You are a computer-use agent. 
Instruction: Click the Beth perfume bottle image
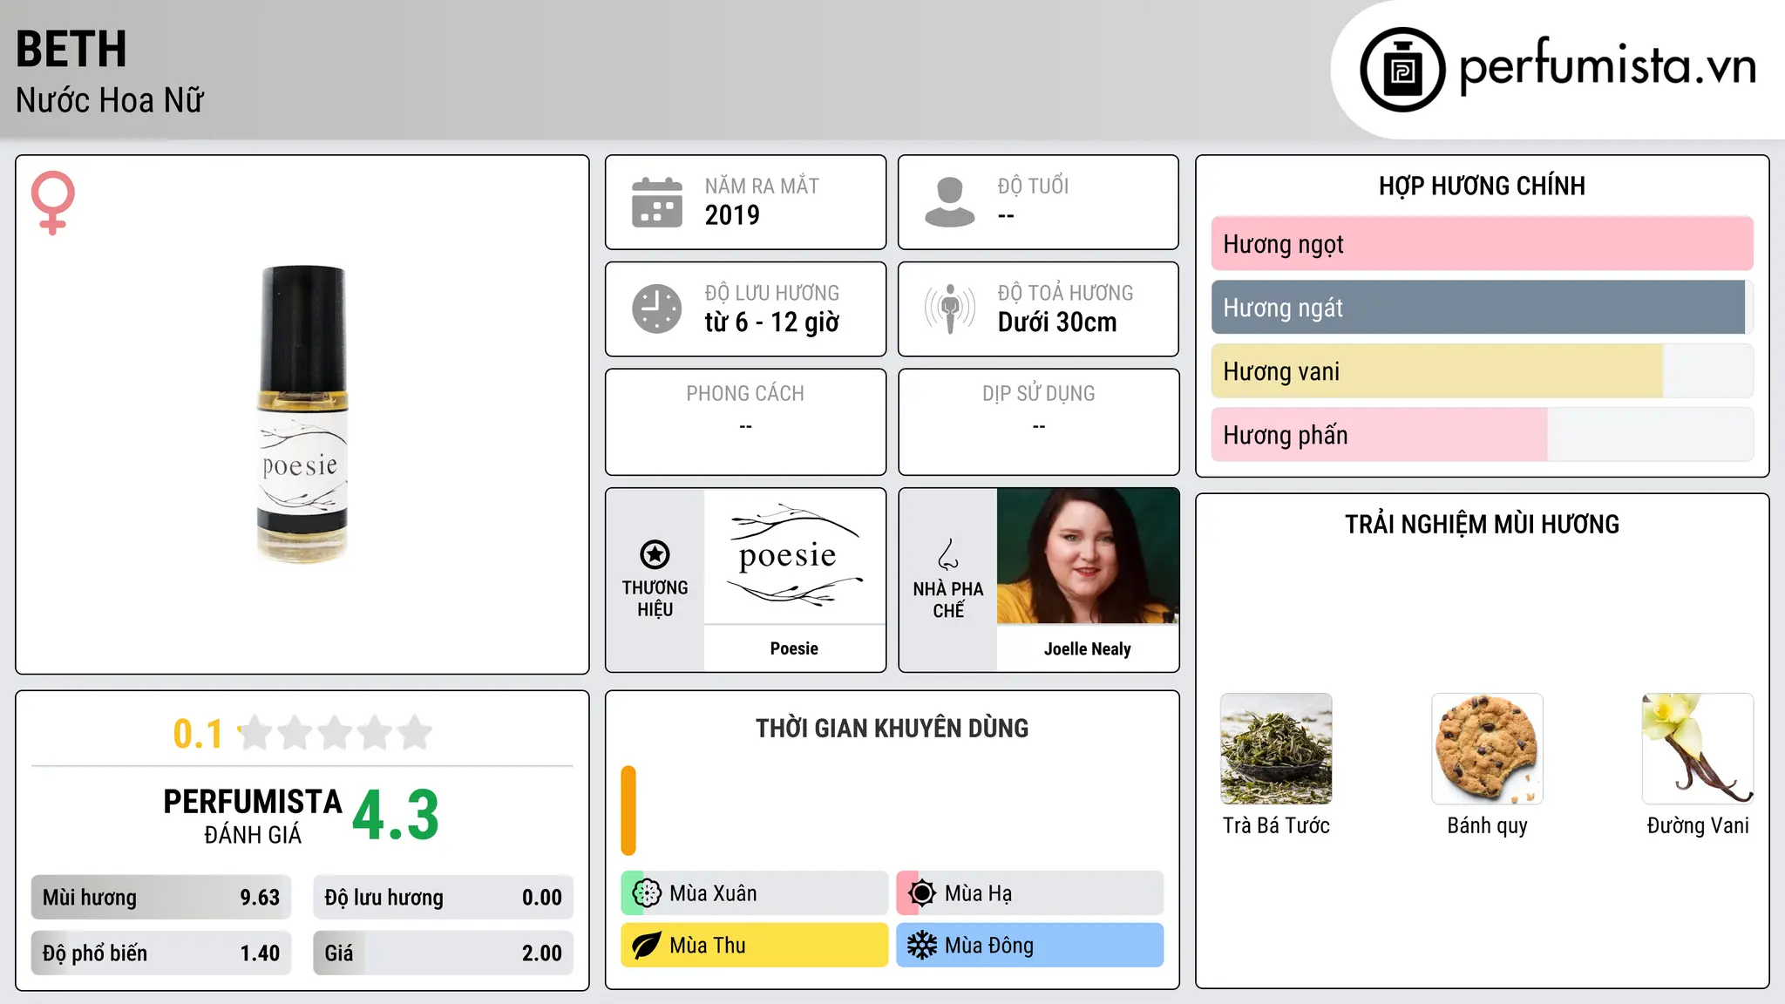click(x=302, y=414)
